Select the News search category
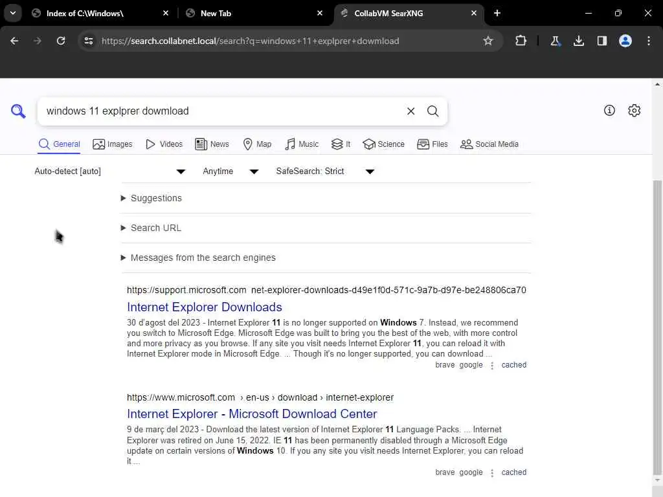This screenshot has height=497, width=663. tap(212, 144)
